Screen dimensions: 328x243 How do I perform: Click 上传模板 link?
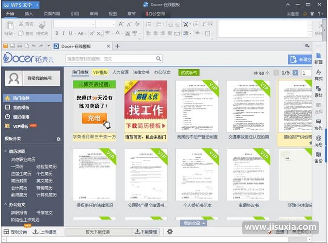(45, 232)
